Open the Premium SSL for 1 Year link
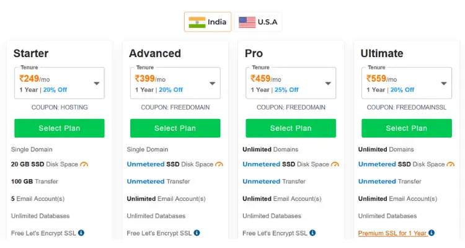 pos(392,233)
